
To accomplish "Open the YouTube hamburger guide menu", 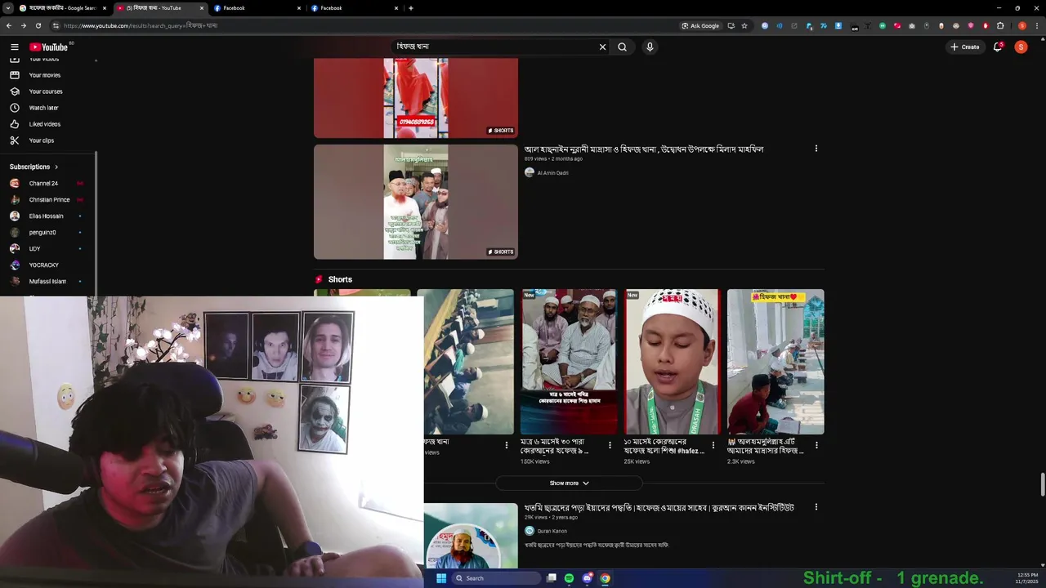I will (x=14, y=47).
